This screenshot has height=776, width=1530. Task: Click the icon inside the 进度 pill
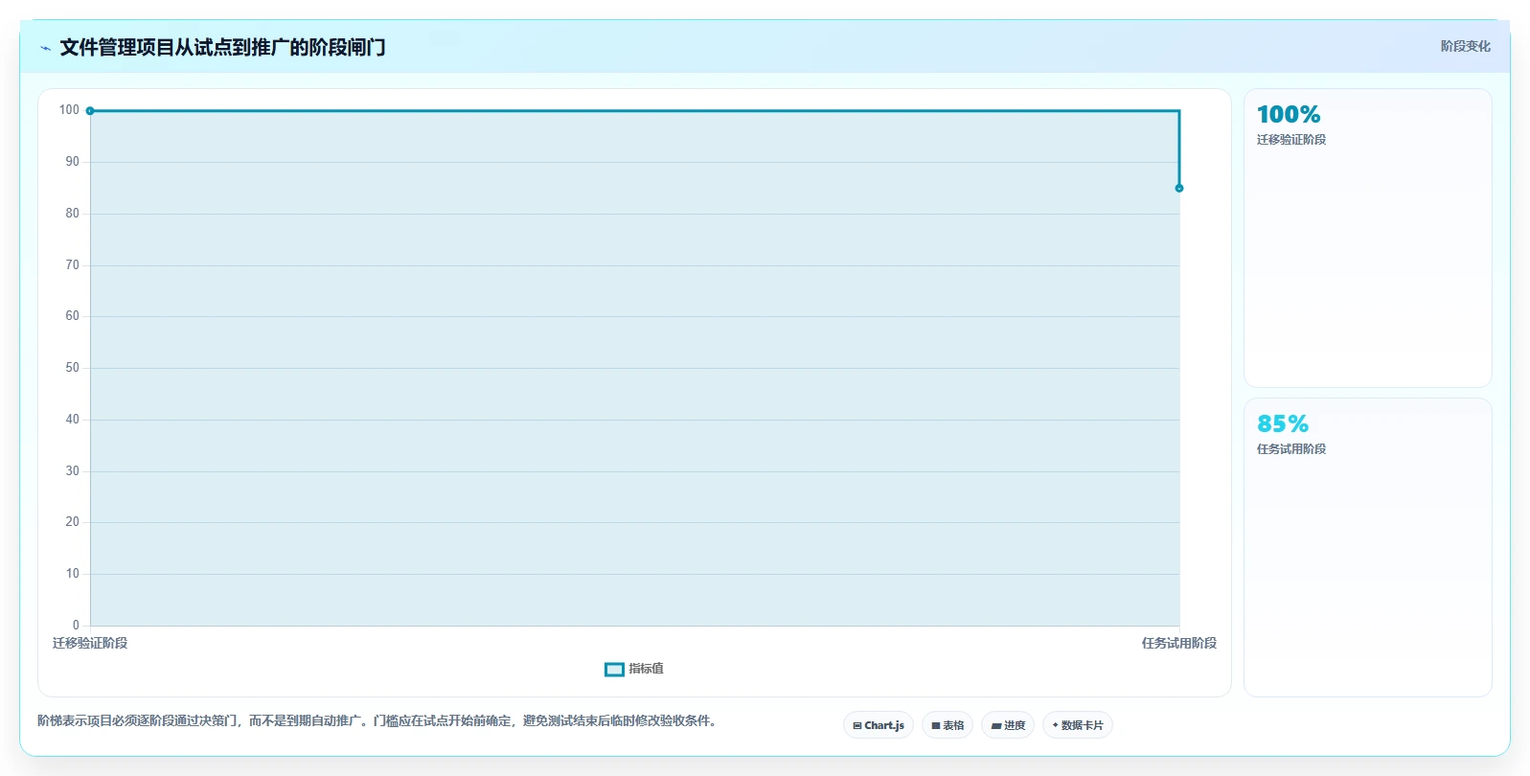tap(996, 726)
